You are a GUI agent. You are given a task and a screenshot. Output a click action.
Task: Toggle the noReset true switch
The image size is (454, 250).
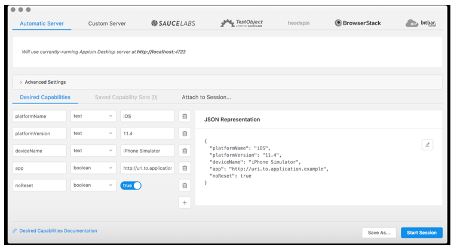131,185
